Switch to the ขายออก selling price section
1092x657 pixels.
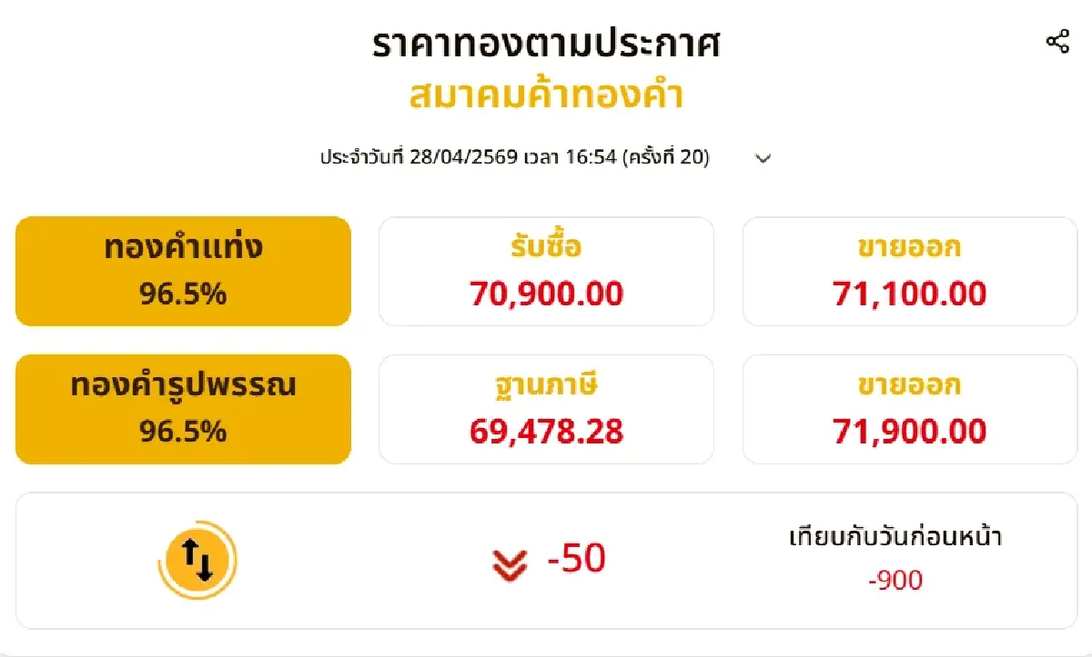click(909, 270)
